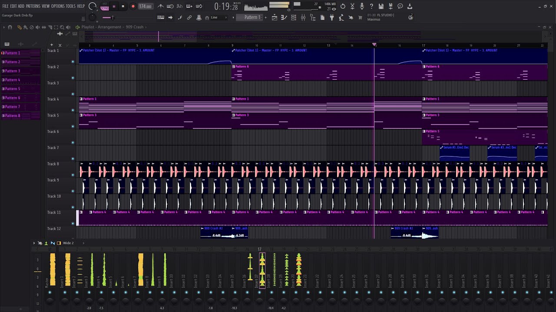Toggle overdub recording mode

(x=189, y=6)
